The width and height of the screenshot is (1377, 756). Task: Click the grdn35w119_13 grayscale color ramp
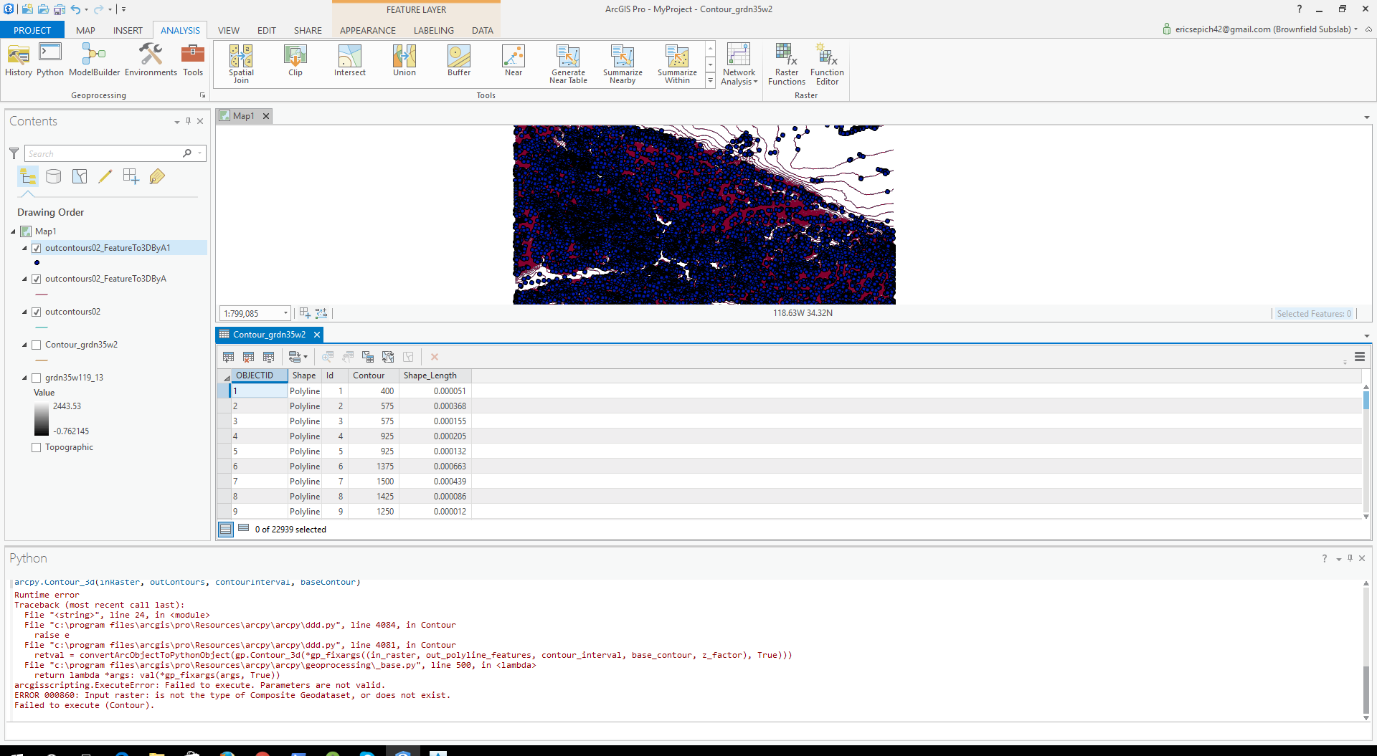(41, 418)
